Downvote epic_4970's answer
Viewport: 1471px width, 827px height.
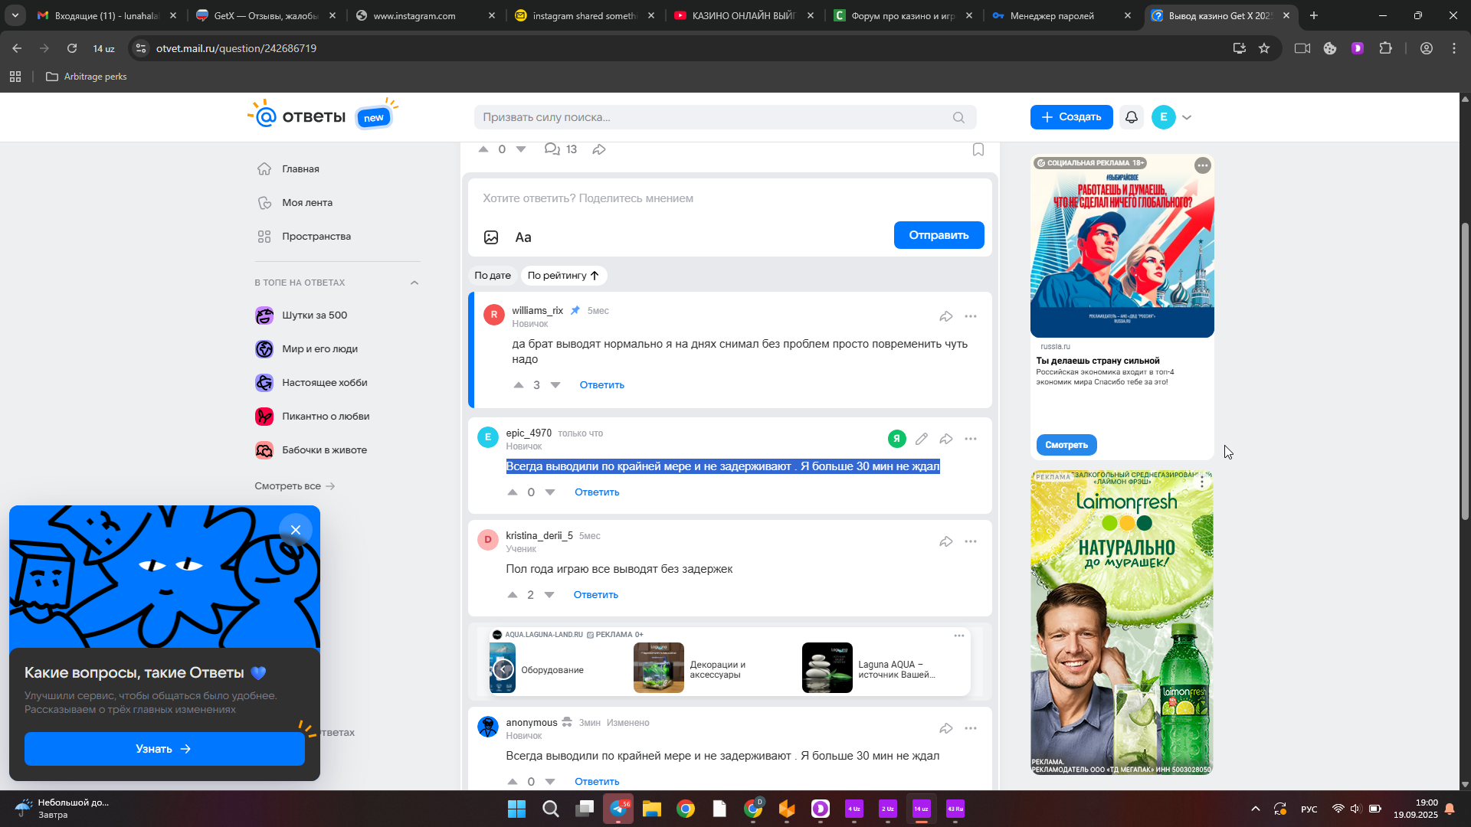click(550, 492)
